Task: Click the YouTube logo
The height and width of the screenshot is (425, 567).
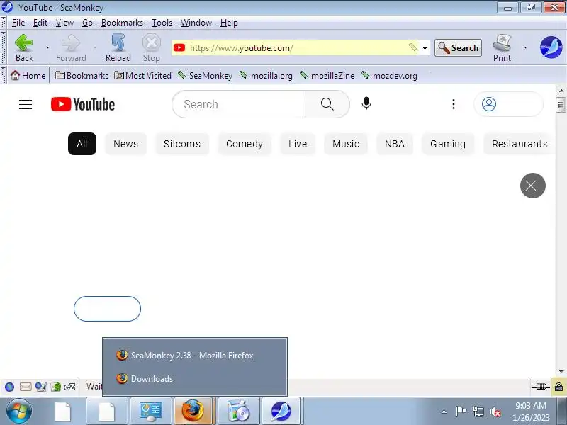Action: tap(83, 104)
